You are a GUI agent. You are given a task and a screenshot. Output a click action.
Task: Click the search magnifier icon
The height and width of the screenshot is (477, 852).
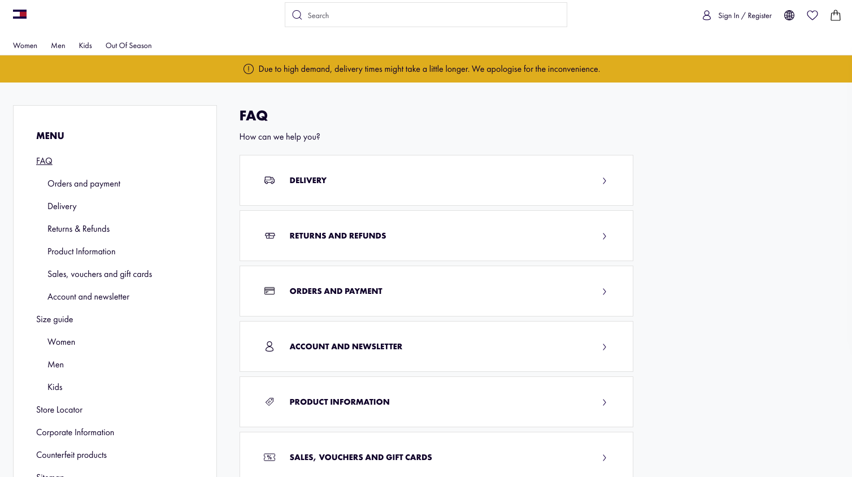(x=297, y=15)
